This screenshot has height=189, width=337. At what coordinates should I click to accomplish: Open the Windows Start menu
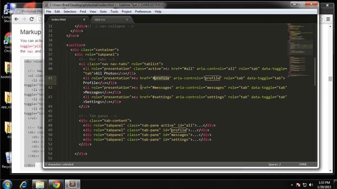[x=7, y=184]
